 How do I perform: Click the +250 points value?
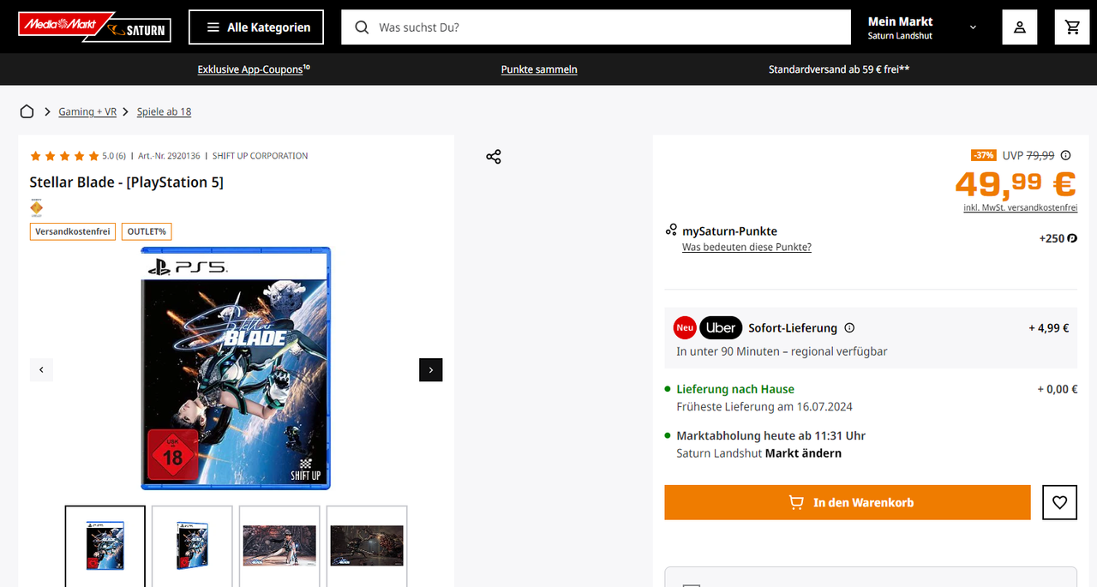pyautogui.click(x=1058, y=238)
